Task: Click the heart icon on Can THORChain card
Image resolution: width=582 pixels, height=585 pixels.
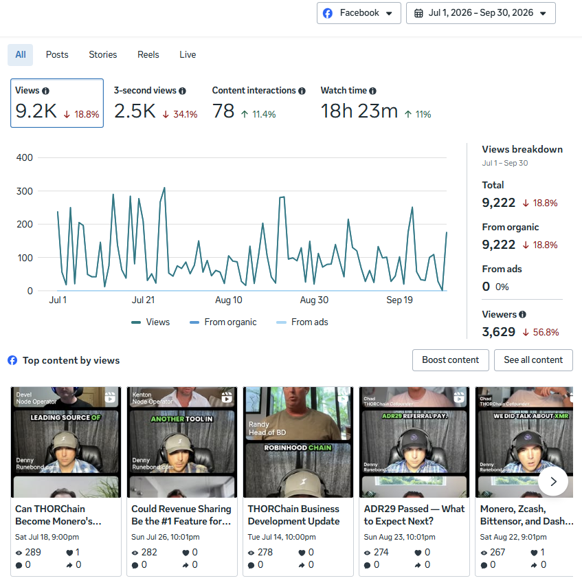Action: pyautogui.click(x=69, y=553)
